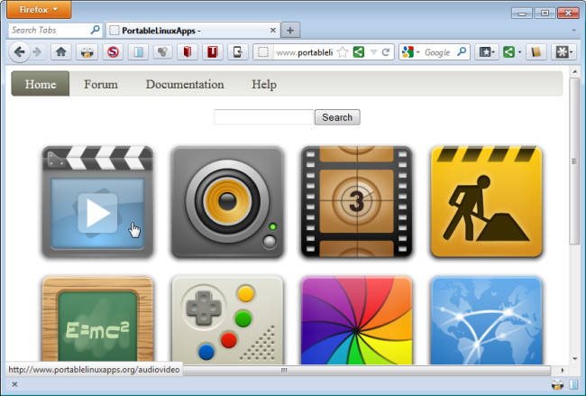Open a new tab with the plus button
This screenshot has height=396, width=586.
(290, 31)
